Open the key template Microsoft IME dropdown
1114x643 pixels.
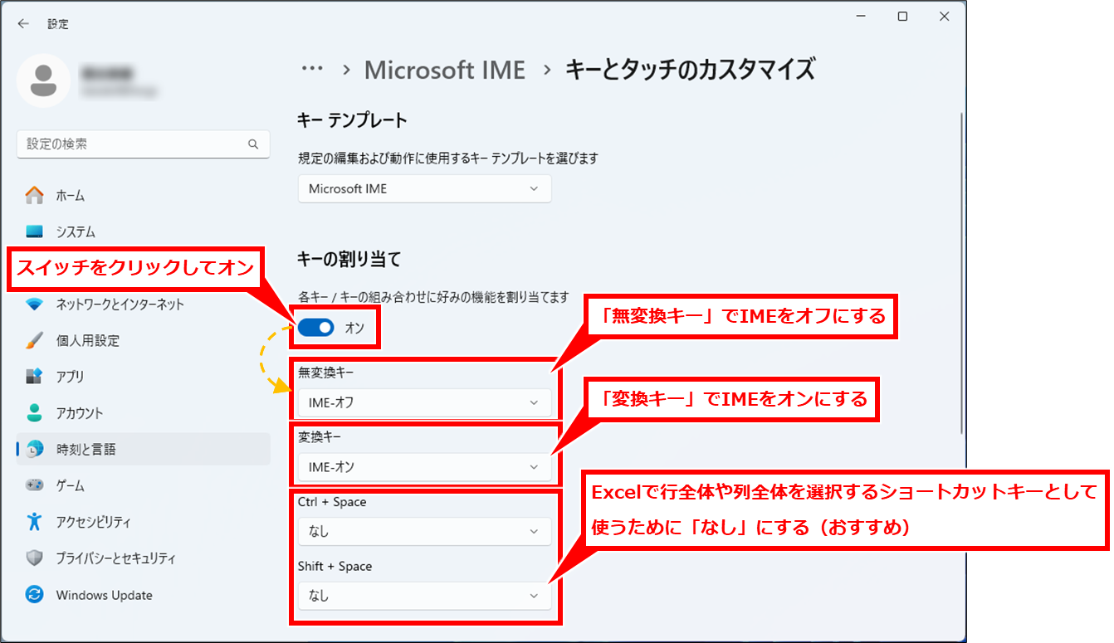[424, 188]
